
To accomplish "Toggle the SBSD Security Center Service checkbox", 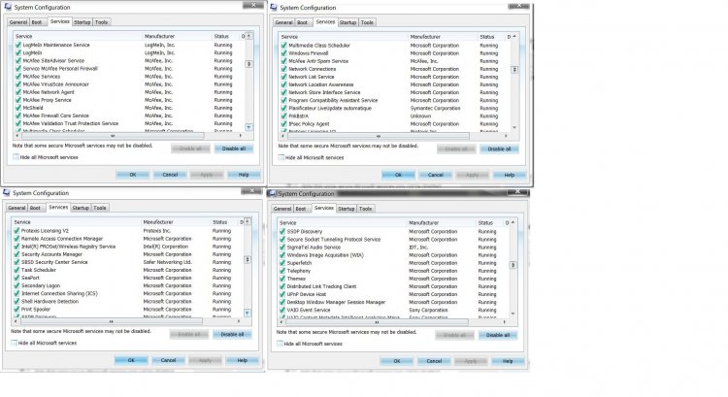I will tap(17, 262).
